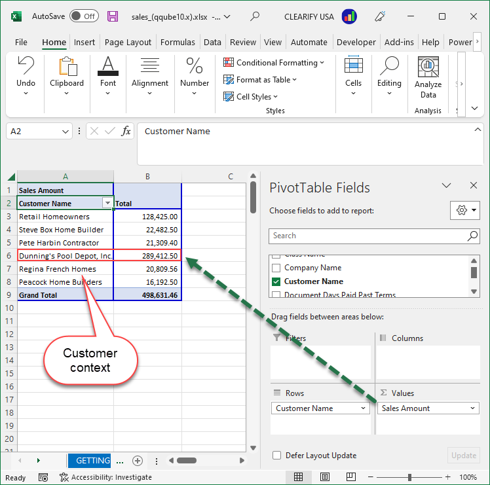
Task: Click the Analyze Data icon
Action: click(x=428, y=66)
